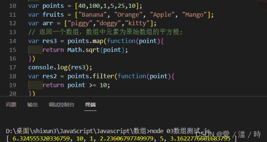
Task: Click the "Mango" string literal
Action: (195, 15)
